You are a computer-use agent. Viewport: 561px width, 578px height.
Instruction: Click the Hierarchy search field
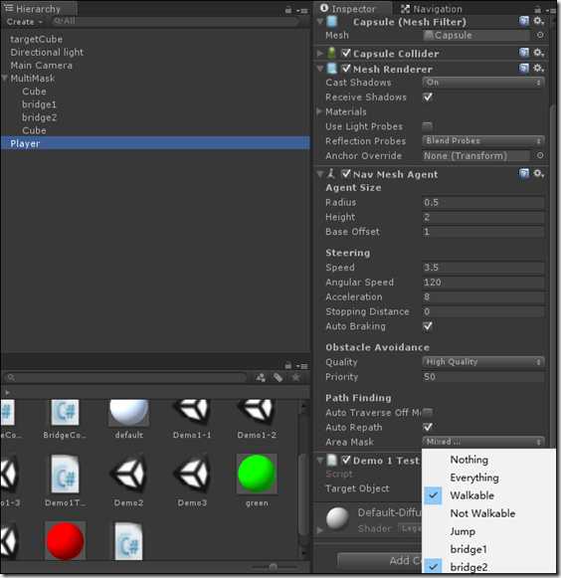(x=175, y=21)
